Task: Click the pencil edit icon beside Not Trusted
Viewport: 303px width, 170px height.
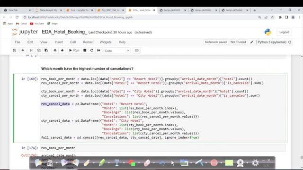Action: [x=251, y=42]
